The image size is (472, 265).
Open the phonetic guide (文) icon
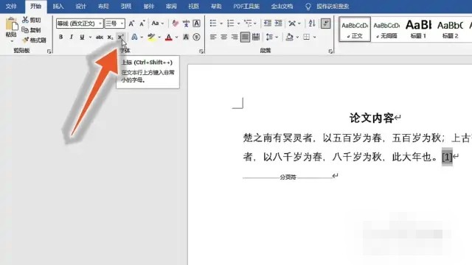click(186, 24)
